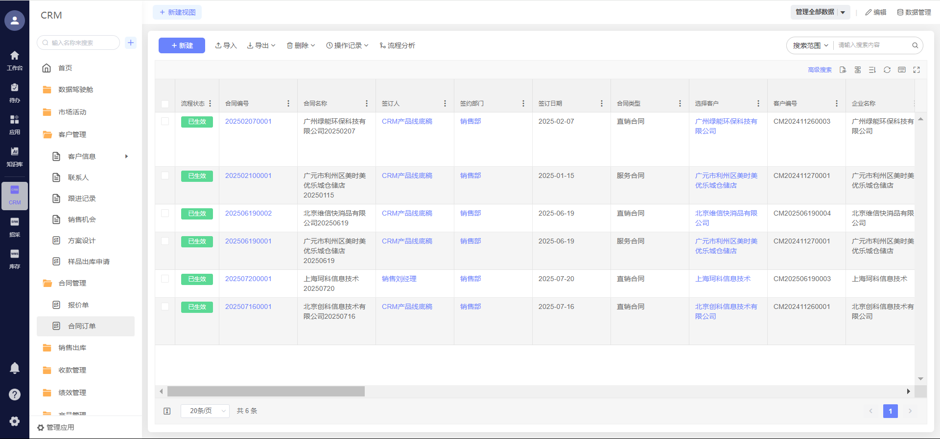The width and height of the screenshot is (940, 439).
Task: Open the 20条/页 page size dropdown
Action: 205,411
